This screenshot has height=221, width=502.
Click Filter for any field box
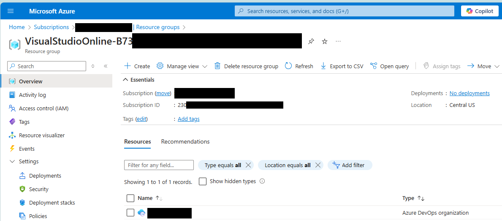159,165
